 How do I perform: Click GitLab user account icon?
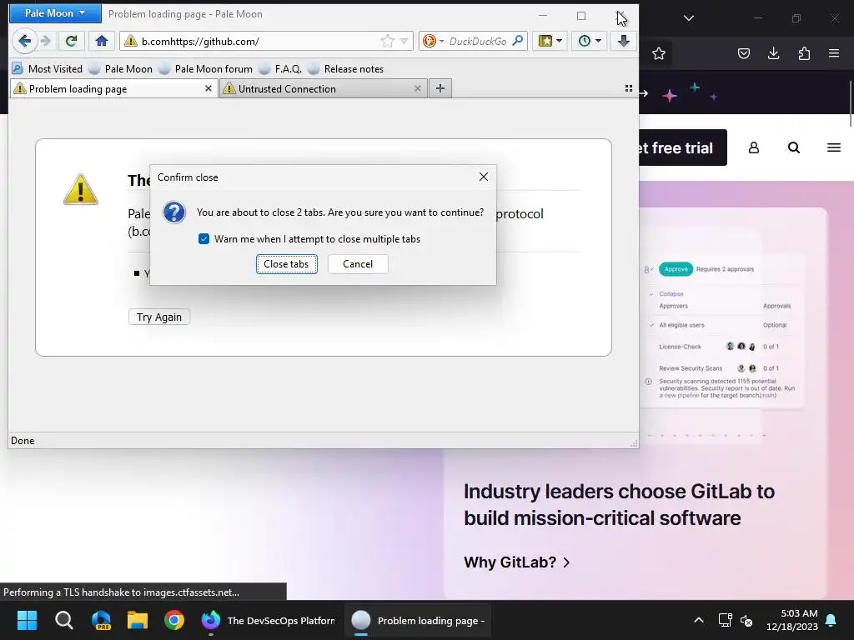click(754, 147)
